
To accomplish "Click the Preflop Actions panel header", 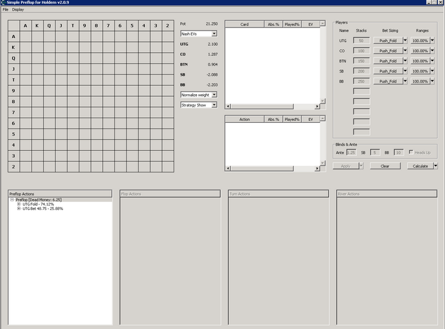I will (x=60, y=193).
